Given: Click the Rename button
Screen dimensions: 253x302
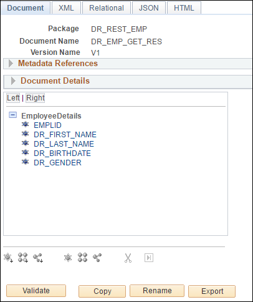Looking at the screenshot, I should click(x=157, y=291).
